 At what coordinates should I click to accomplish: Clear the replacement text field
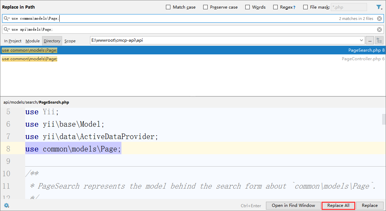(x=379, y=30)
